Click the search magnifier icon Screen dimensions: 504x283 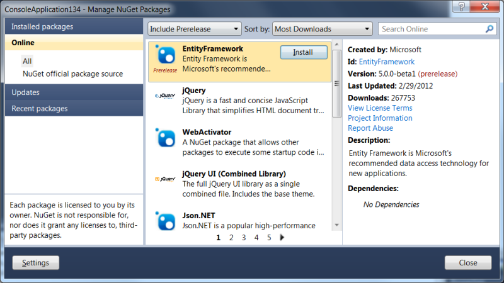(x=490, y=29)
